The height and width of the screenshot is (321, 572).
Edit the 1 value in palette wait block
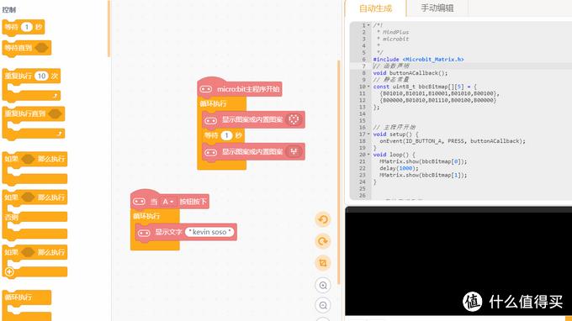click(x=27, y=27)
